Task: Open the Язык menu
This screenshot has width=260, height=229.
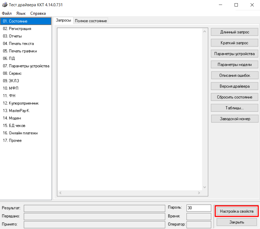Action: 21,13
